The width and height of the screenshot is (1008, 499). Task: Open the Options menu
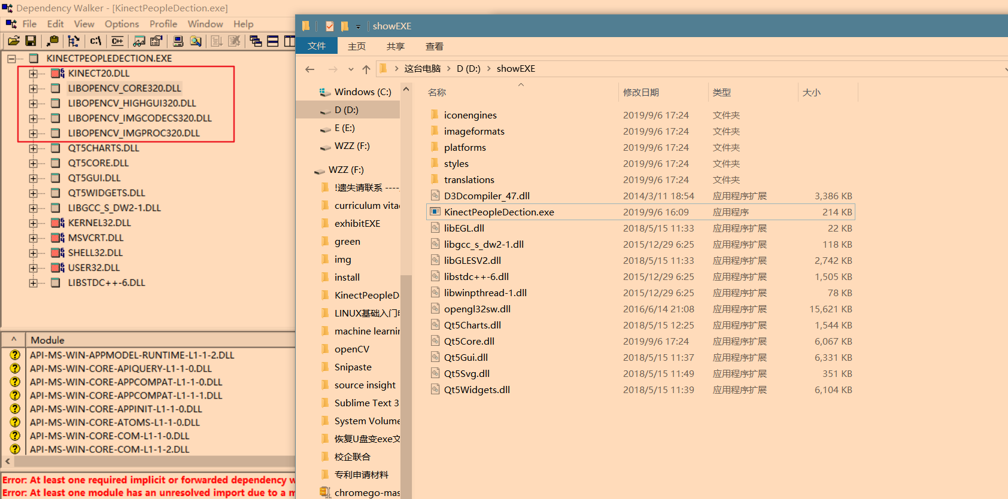pos(122,24)
